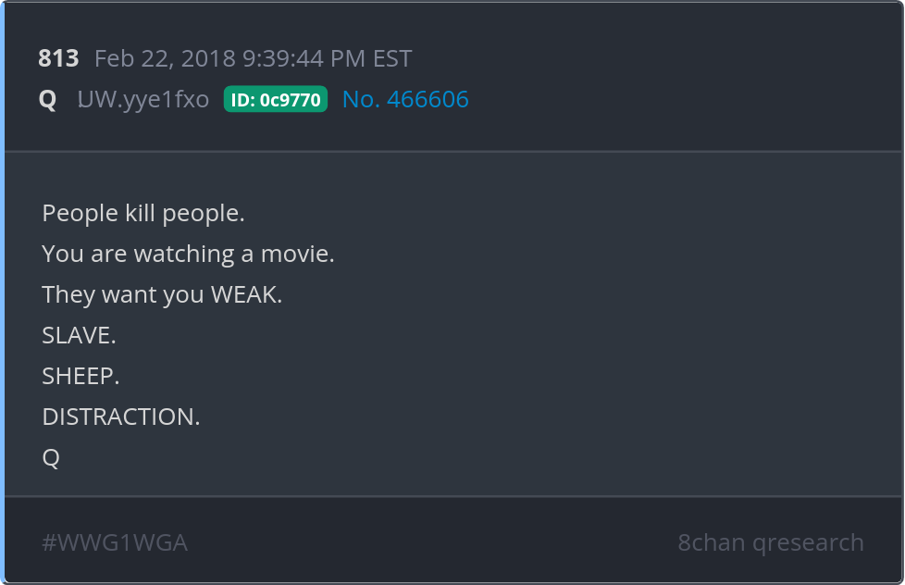905x585 pixels.
Task: Click the word SLAVE.
Action: pos(79,335)
